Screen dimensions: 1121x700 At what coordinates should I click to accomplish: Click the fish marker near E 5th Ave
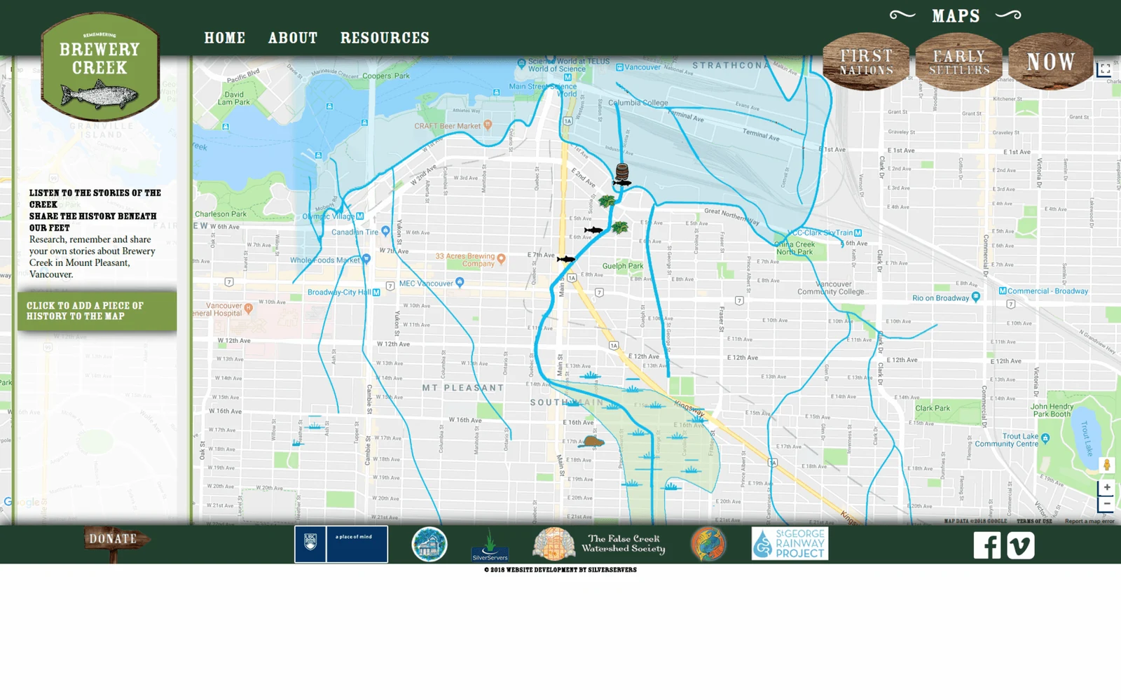point(593,230)
